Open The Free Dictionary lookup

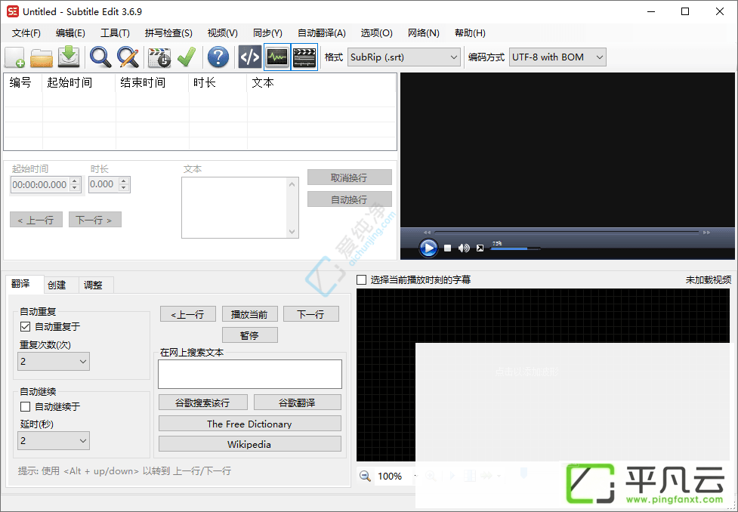[249, 424]
